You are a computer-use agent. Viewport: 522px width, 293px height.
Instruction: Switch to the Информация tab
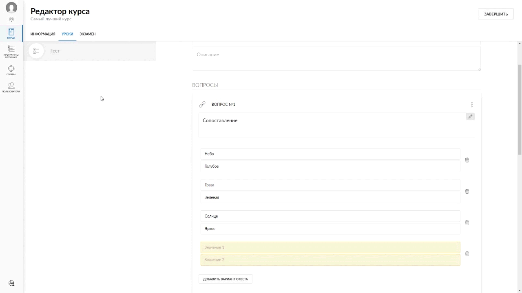(43, 34)
